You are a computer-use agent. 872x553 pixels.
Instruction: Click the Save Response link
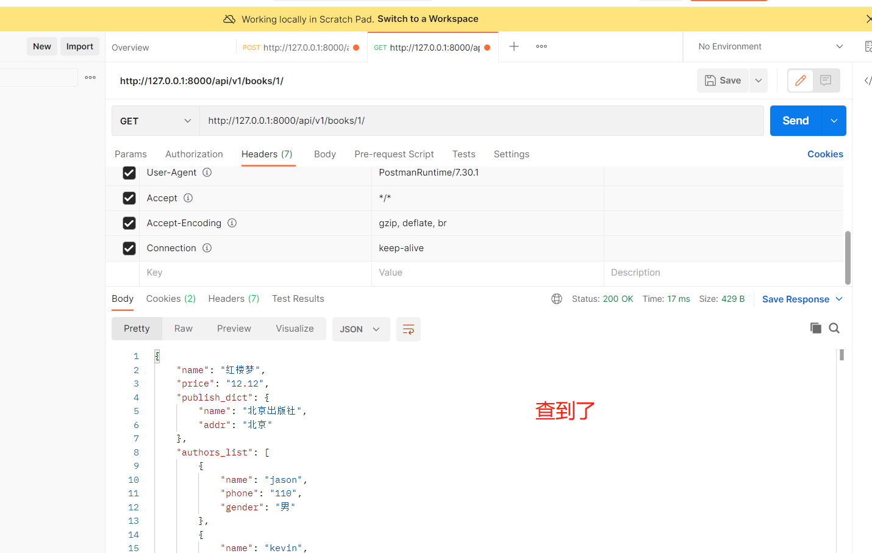point(796,299)
